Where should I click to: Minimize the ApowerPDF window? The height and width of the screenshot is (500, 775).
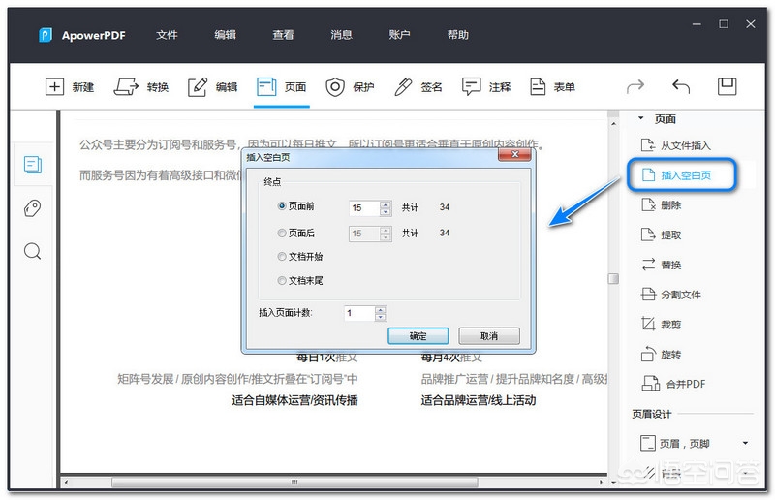point(697,23)
